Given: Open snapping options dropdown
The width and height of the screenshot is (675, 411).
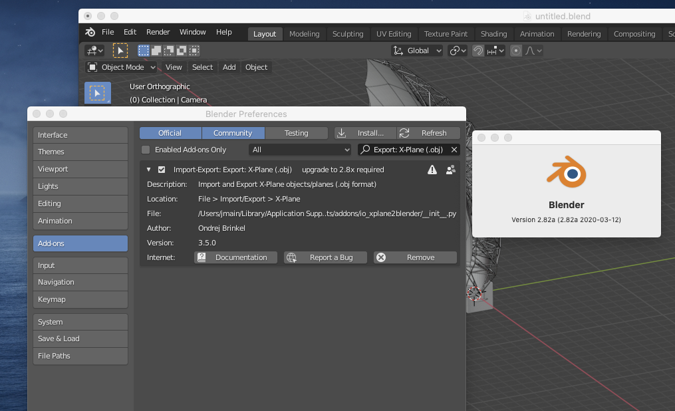Looking at the screenshot, I should pos(495,51).
